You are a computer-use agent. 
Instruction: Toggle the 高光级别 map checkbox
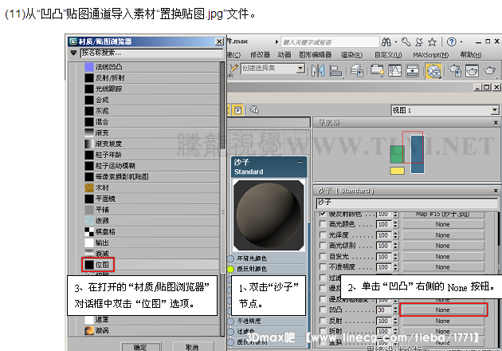pyautogui.click(x=323, y=245)
